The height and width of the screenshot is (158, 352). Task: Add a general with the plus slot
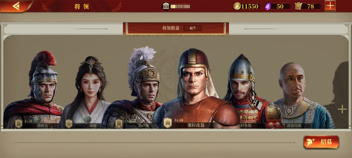pos(342,109)
